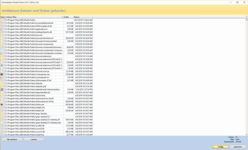Select the freebl3.chk checkbox
Viewport: 248px width, 150px height.
pos(4,107)
